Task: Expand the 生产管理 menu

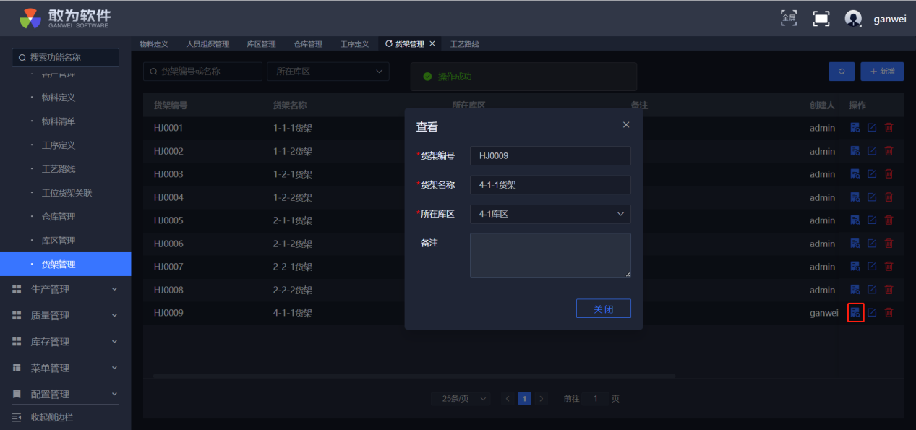Action: (x=65, y=290)
